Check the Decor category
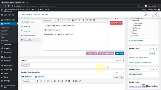This screenshot has width=161, height=90. coord(132,30)
